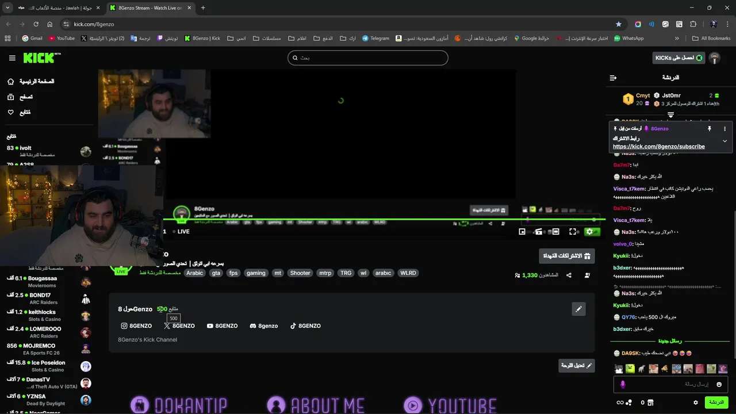Open MOJREMCO channel in sidebar
Image resolution: width=736 pixels, height=414 pixels.
click(49, 350)
